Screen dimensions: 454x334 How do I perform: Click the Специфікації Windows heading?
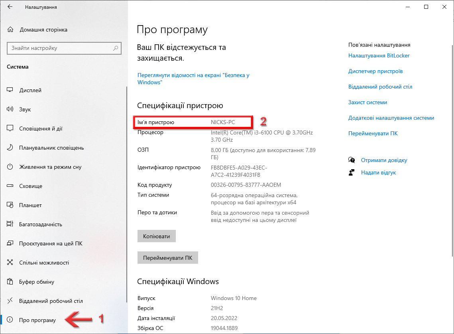tap(178, 281)
